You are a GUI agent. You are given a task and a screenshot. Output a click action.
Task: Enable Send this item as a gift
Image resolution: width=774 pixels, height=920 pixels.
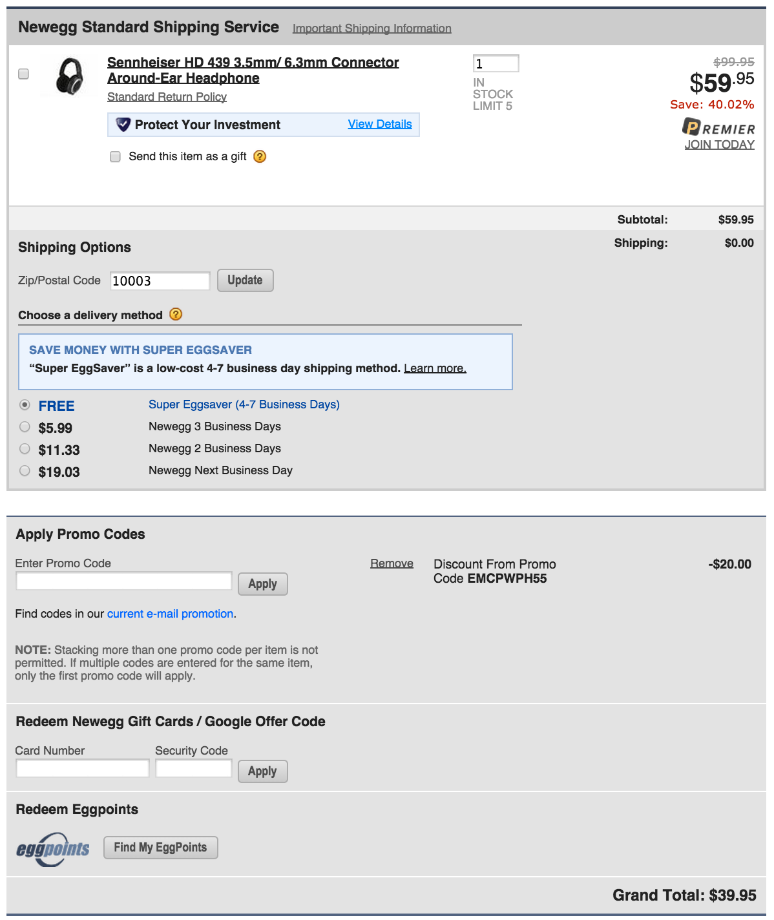pos(116,156)
